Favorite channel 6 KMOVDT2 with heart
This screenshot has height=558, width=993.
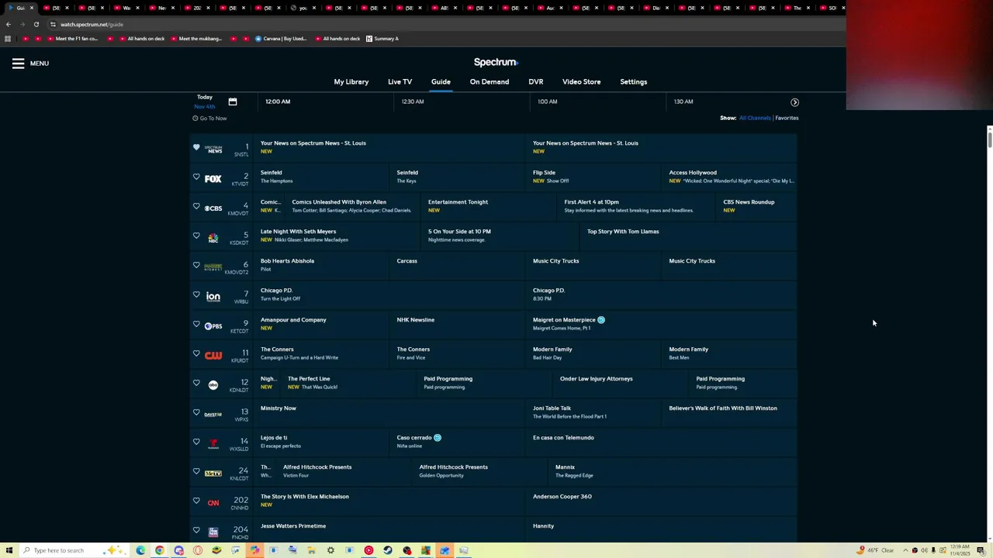(x=196, y=265)
